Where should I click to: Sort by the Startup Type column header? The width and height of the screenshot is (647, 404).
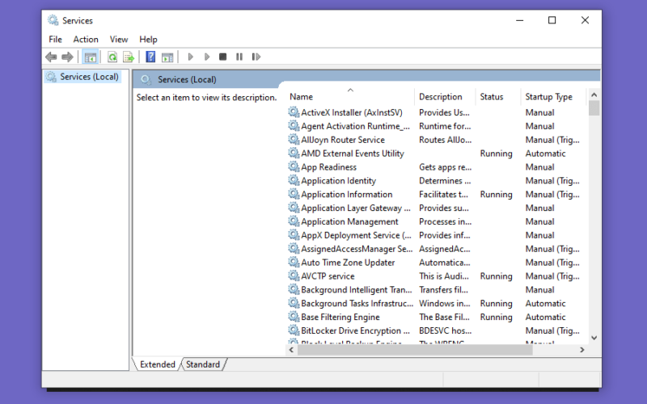click(553, 96)
